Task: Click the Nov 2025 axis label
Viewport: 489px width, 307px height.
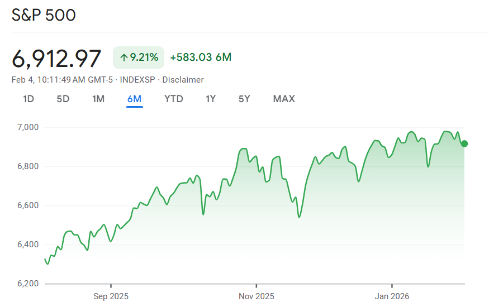Action: coord(257,296)
